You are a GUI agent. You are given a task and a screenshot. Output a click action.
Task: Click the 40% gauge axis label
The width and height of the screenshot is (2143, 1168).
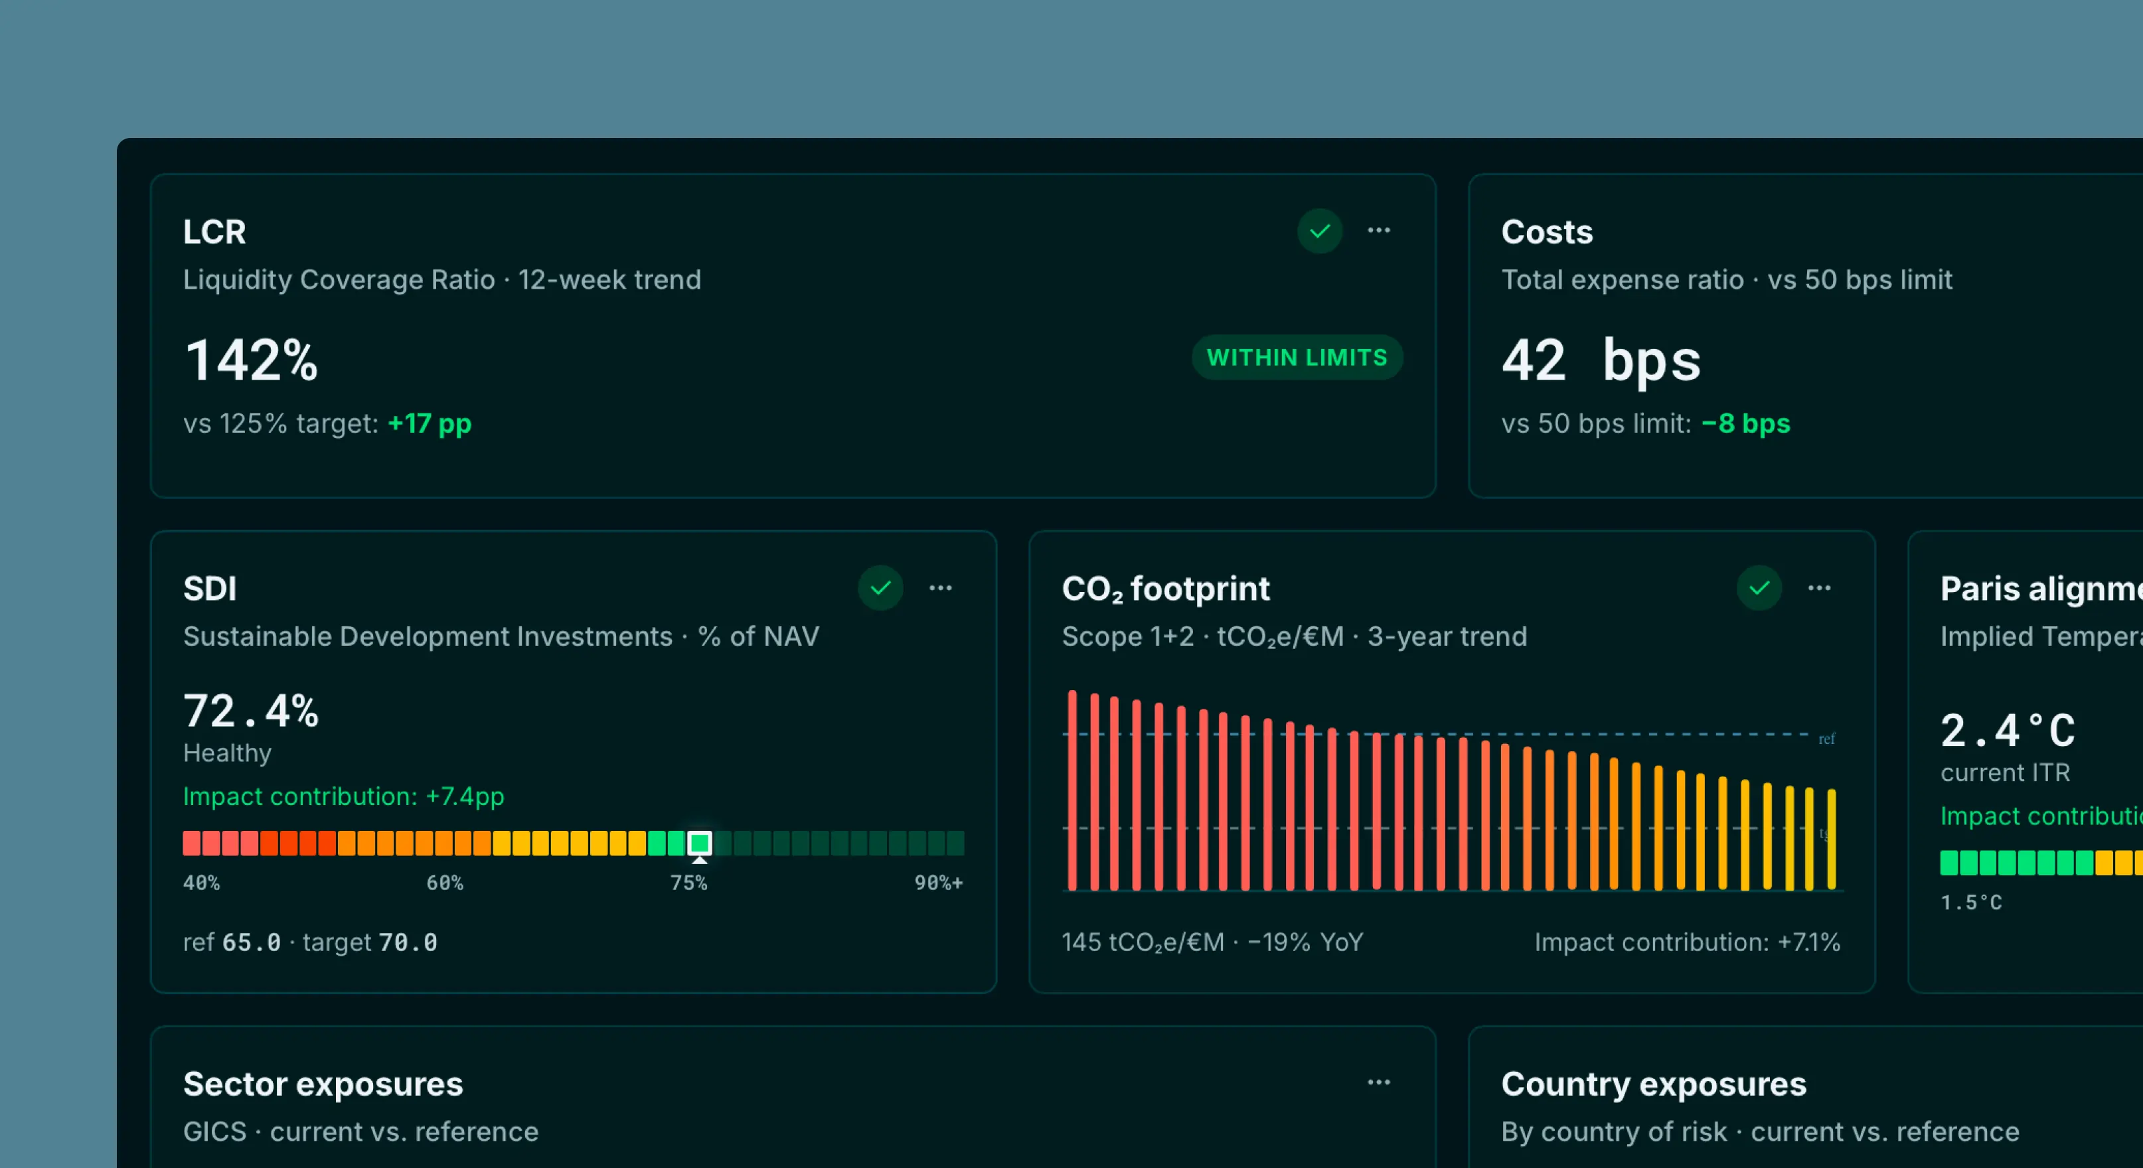201,883
